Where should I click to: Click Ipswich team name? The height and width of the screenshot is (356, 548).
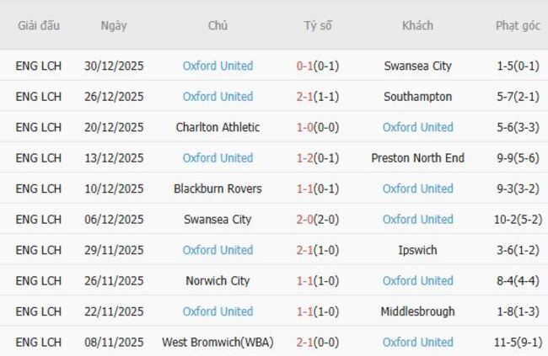417,250
